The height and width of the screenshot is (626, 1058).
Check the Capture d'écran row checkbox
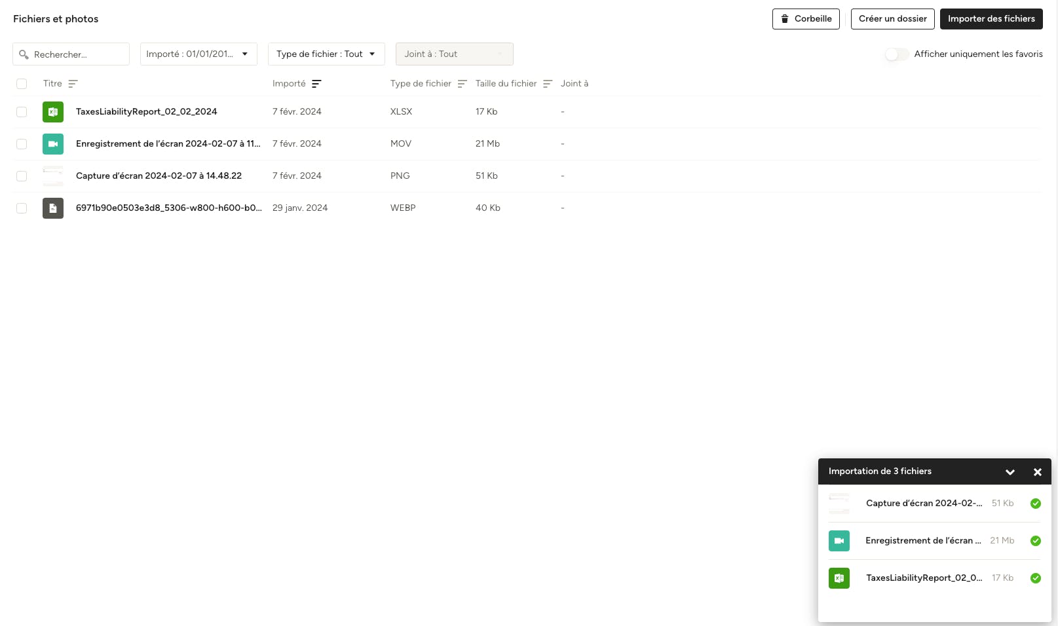point(22,176)
